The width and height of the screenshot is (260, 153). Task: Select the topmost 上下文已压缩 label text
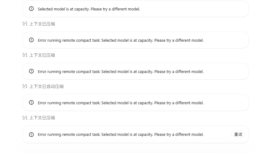pos(42,24)
